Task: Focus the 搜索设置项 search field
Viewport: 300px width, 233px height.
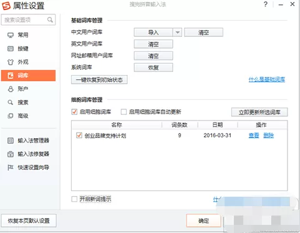Action: (x=28, y=20)
